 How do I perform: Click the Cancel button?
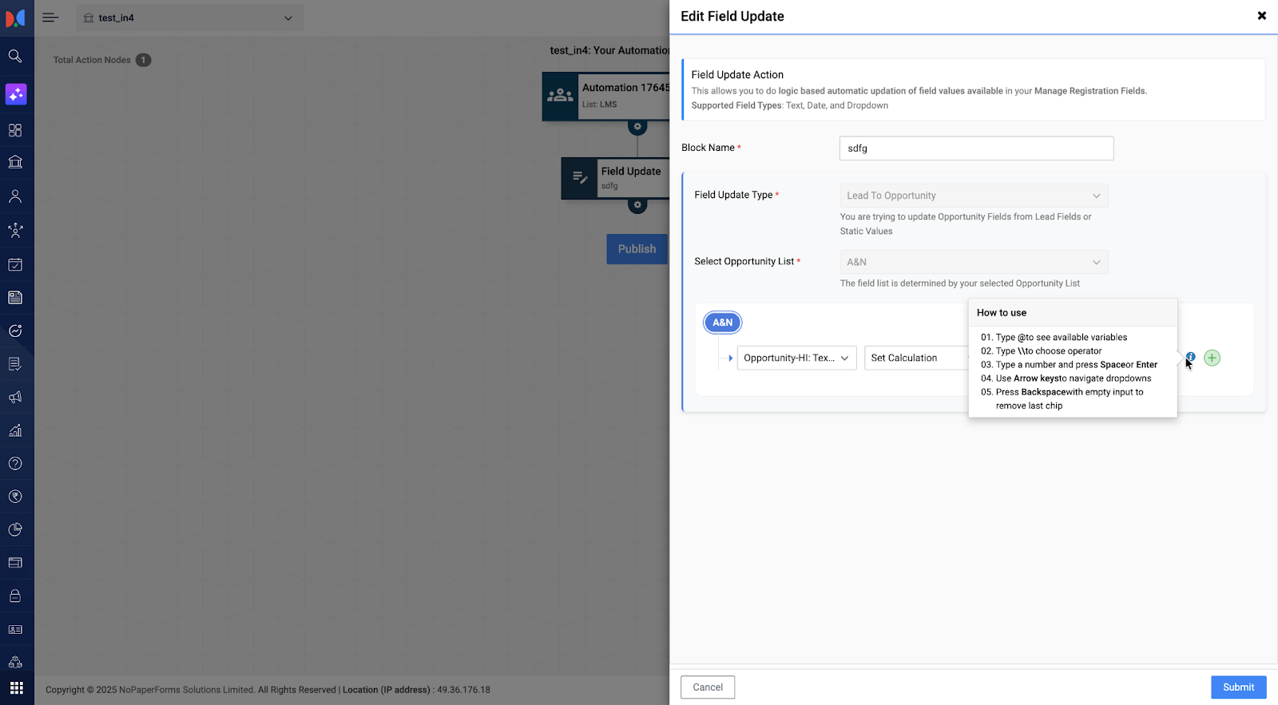click(x=707, y=687)
